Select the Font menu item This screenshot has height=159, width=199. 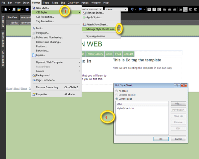pyautogui.click(x=56, y=28)
